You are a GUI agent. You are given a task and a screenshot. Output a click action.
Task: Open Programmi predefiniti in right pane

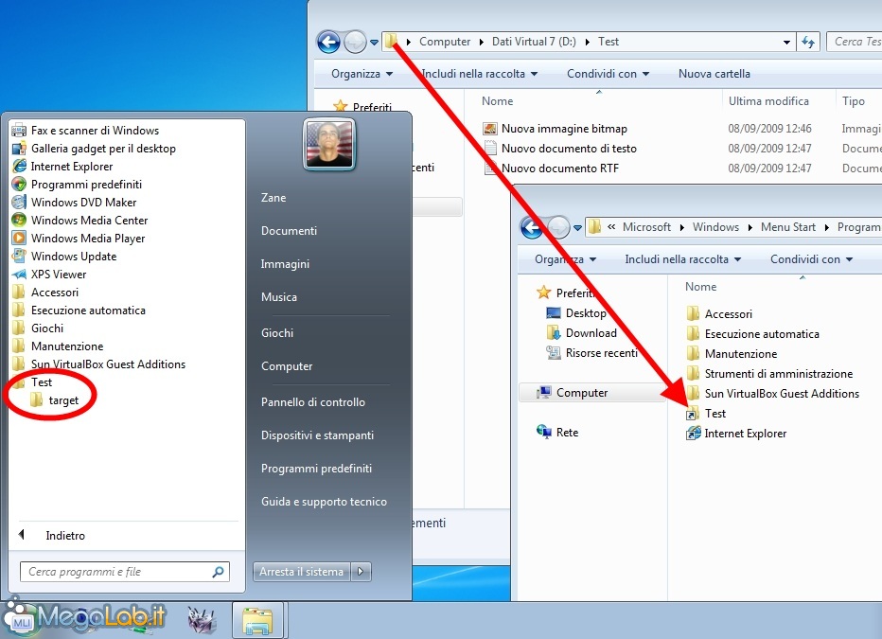[317, 470]
